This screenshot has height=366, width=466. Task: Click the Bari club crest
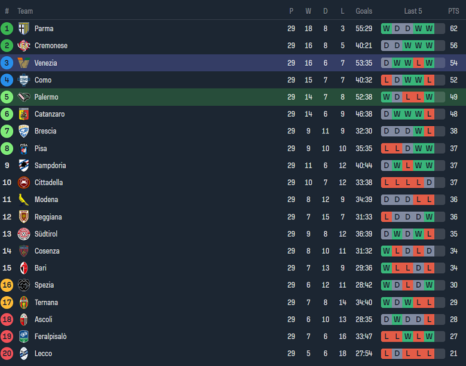pyautogui.click(x=24, y=268)
